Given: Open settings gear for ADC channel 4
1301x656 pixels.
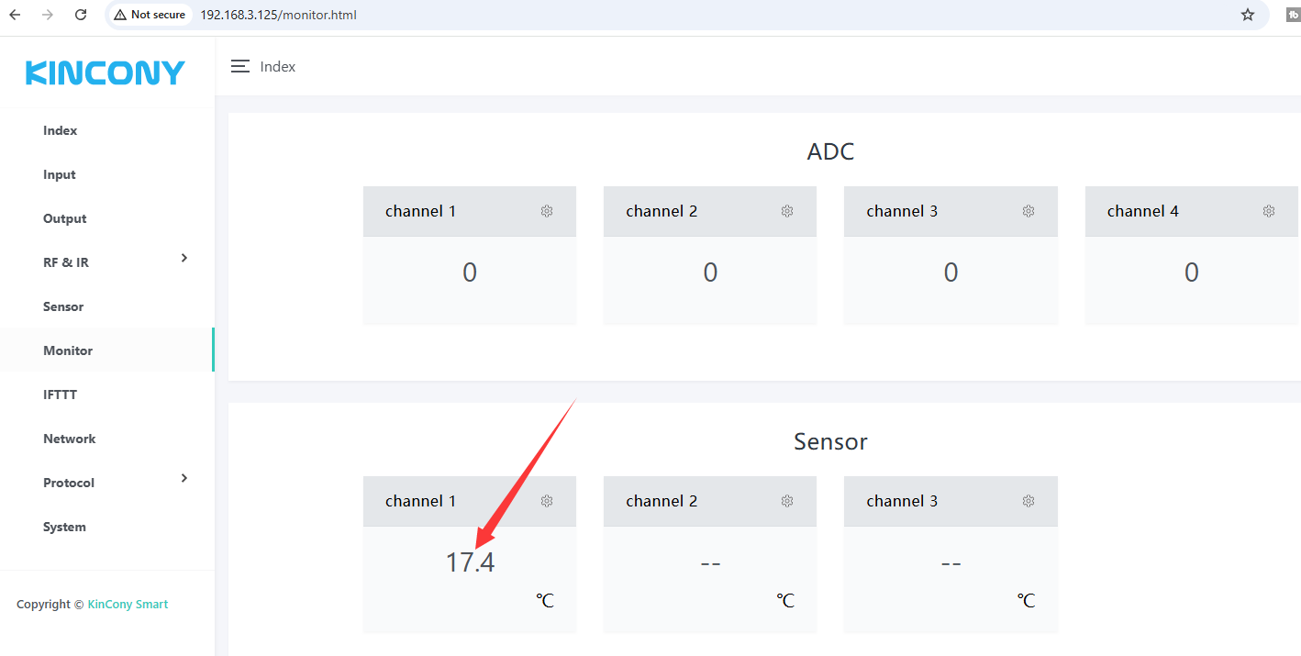Looking at the screenshot, I should coord(1269,211).
